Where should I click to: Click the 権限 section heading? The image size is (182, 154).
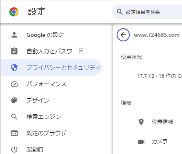click(126, 103)
